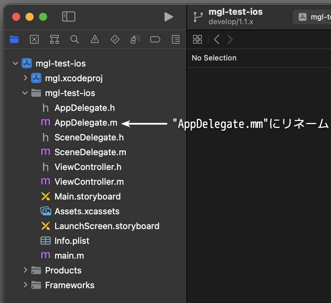Expand the Products folder
The image size is (331, 303).
(x=26, y=270)
